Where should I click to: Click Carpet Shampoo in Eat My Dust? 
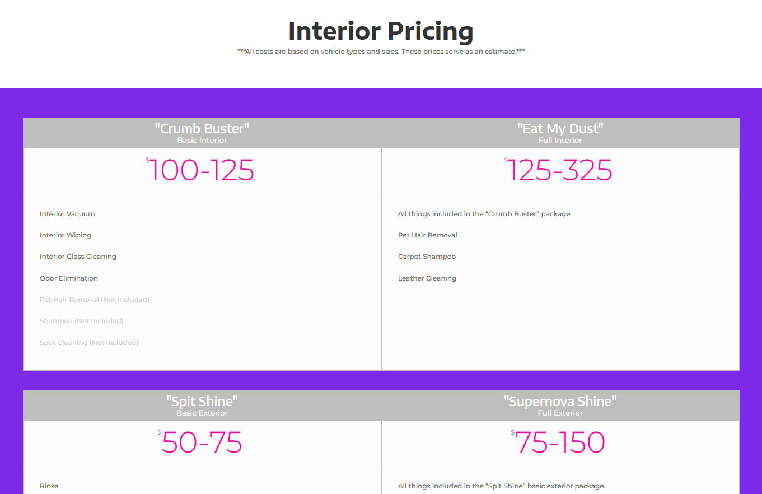(427, 257)
